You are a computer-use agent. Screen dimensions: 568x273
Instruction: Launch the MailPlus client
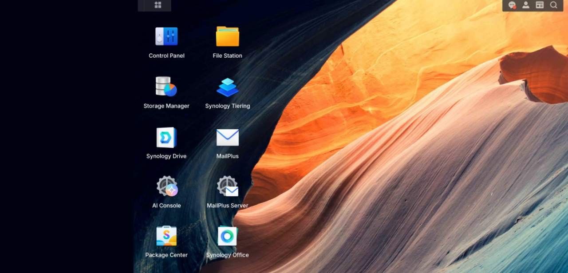227,138
